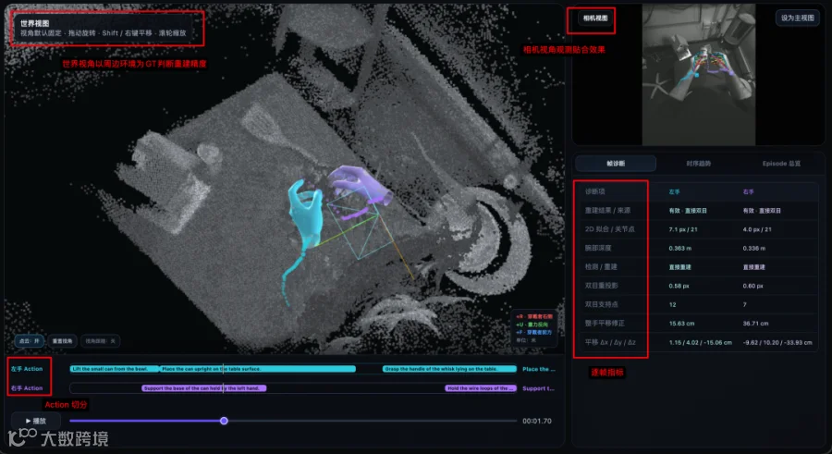Click the 设为主视图 button
The image size is (832, 454).
[797, 18]
